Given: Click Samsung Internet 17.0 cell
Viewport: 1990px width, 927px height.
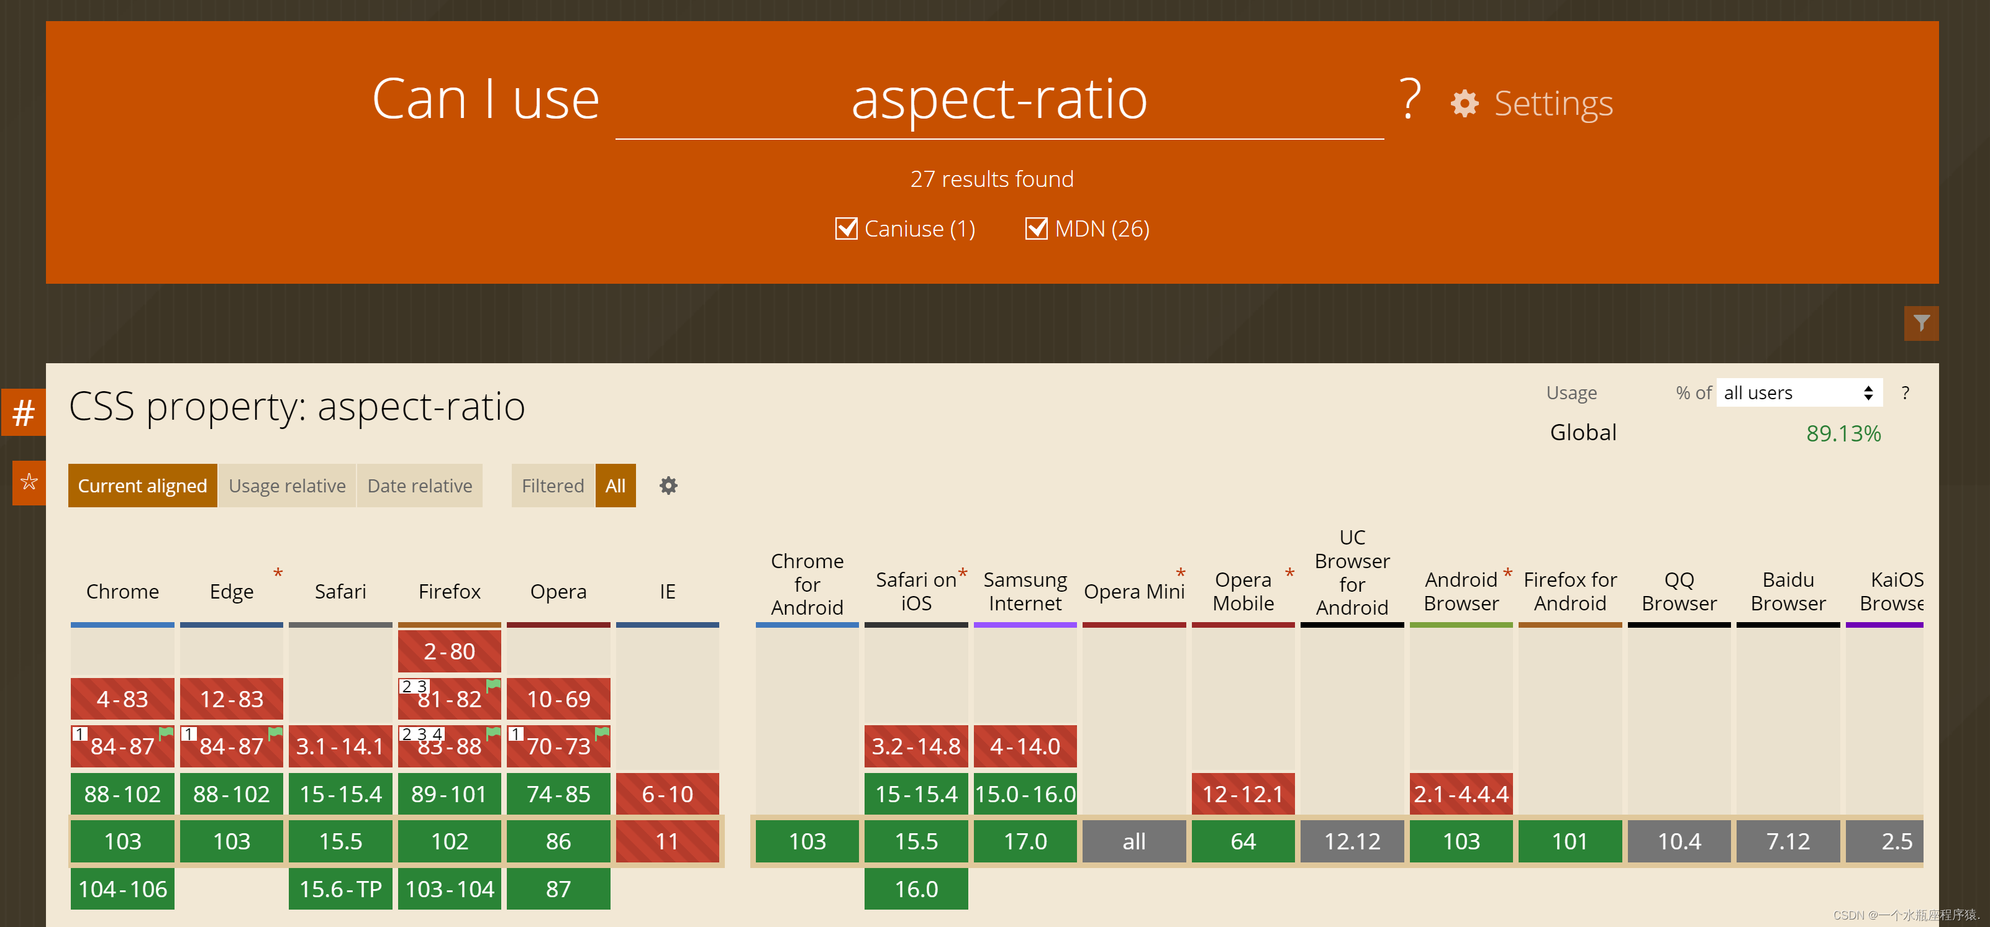Looking at the screenshot, I should (1024, 841).
